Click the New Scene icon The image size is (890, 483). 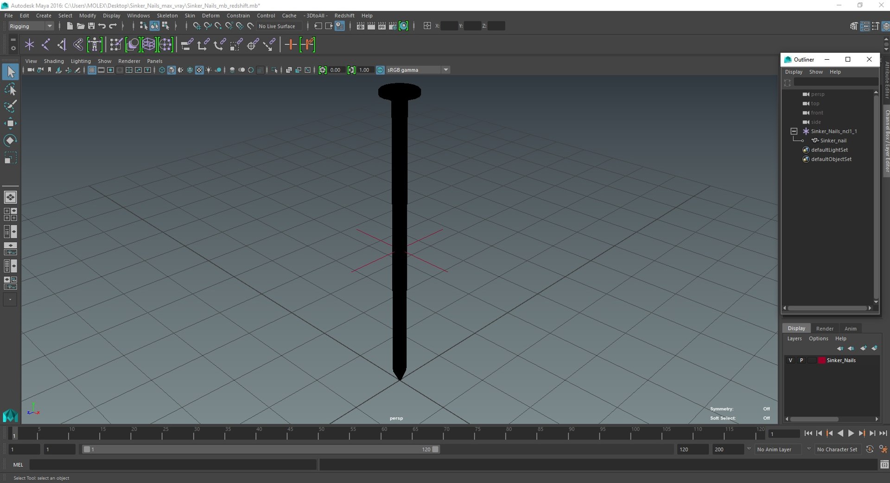(70, 26)
